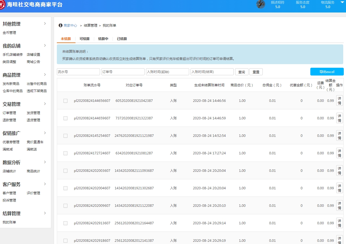Image resolution: width=346 pixels, height=244 pixels.
Task: Switch to the 已结算 tab
Action: (122, 39)
